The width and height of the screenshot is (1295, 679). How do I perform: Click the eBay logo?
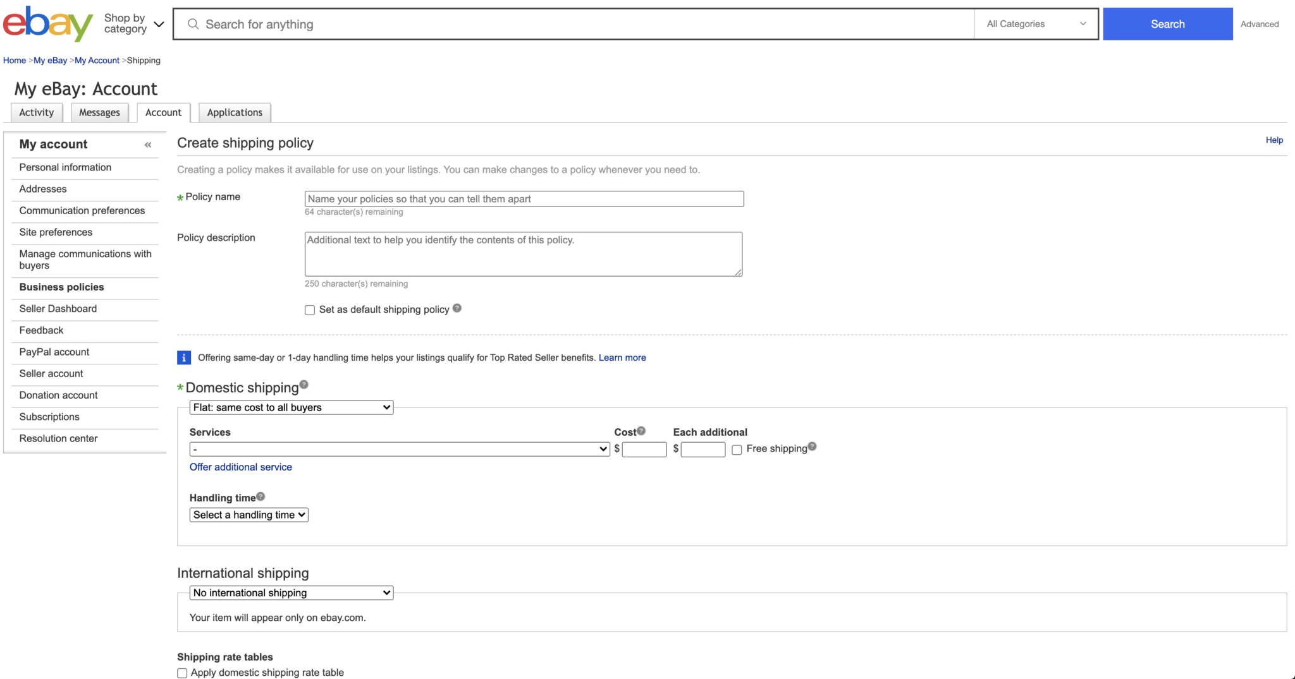pos(48,24)
